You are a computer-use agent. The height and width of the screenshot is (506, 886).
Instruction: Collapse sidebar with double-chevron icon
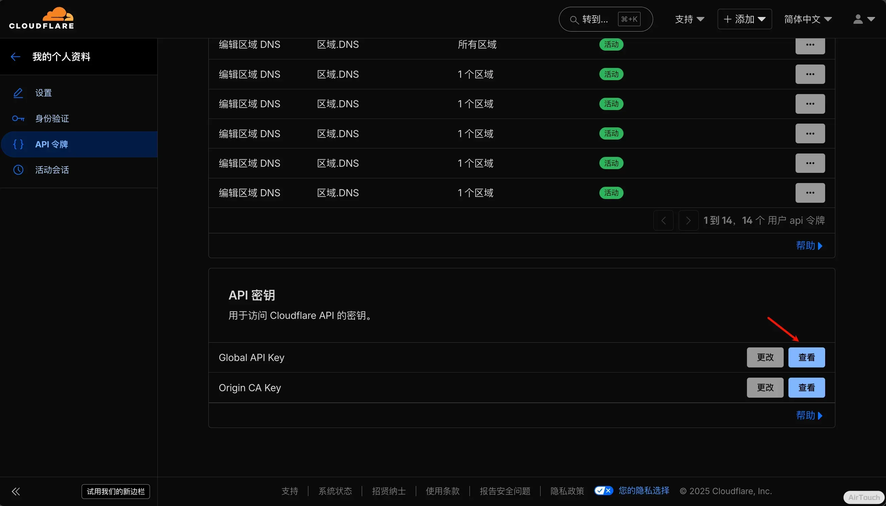pos(16,491)
